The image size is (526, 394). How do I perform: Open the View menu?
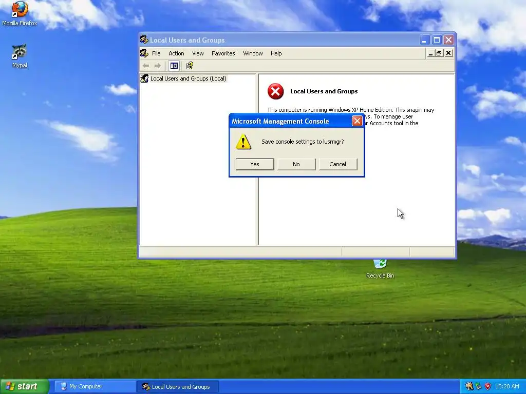(198, 53)
